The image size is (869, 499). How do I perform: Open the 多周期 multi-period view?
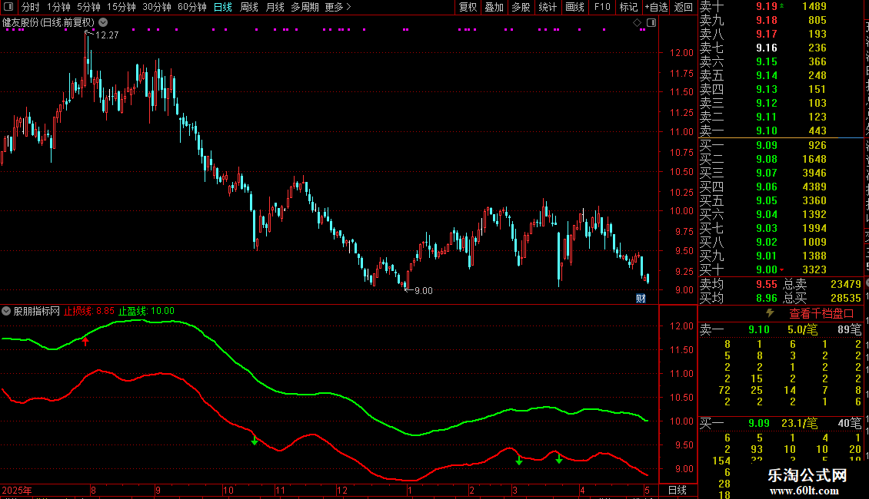coord(305,7)
